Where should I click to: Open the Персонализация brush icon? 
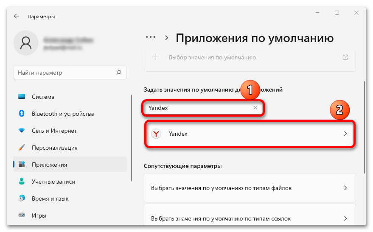(x=22, y=147)
